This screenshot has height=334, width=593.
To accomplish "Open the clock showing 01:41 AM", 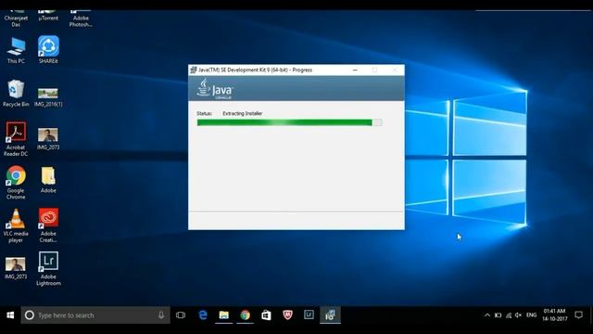I will [x=554, y=315].
